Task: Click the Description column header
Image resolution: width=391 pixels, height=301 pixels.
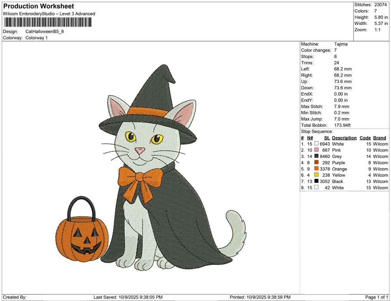Action: tap(344, 138)
